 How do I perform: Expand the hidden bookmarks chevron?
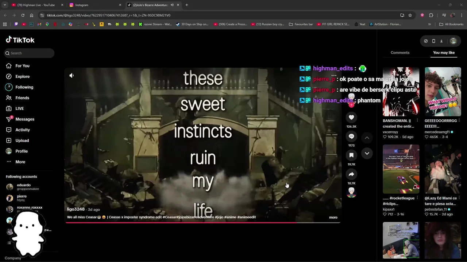pyautogui.click(x=429, y=24)
